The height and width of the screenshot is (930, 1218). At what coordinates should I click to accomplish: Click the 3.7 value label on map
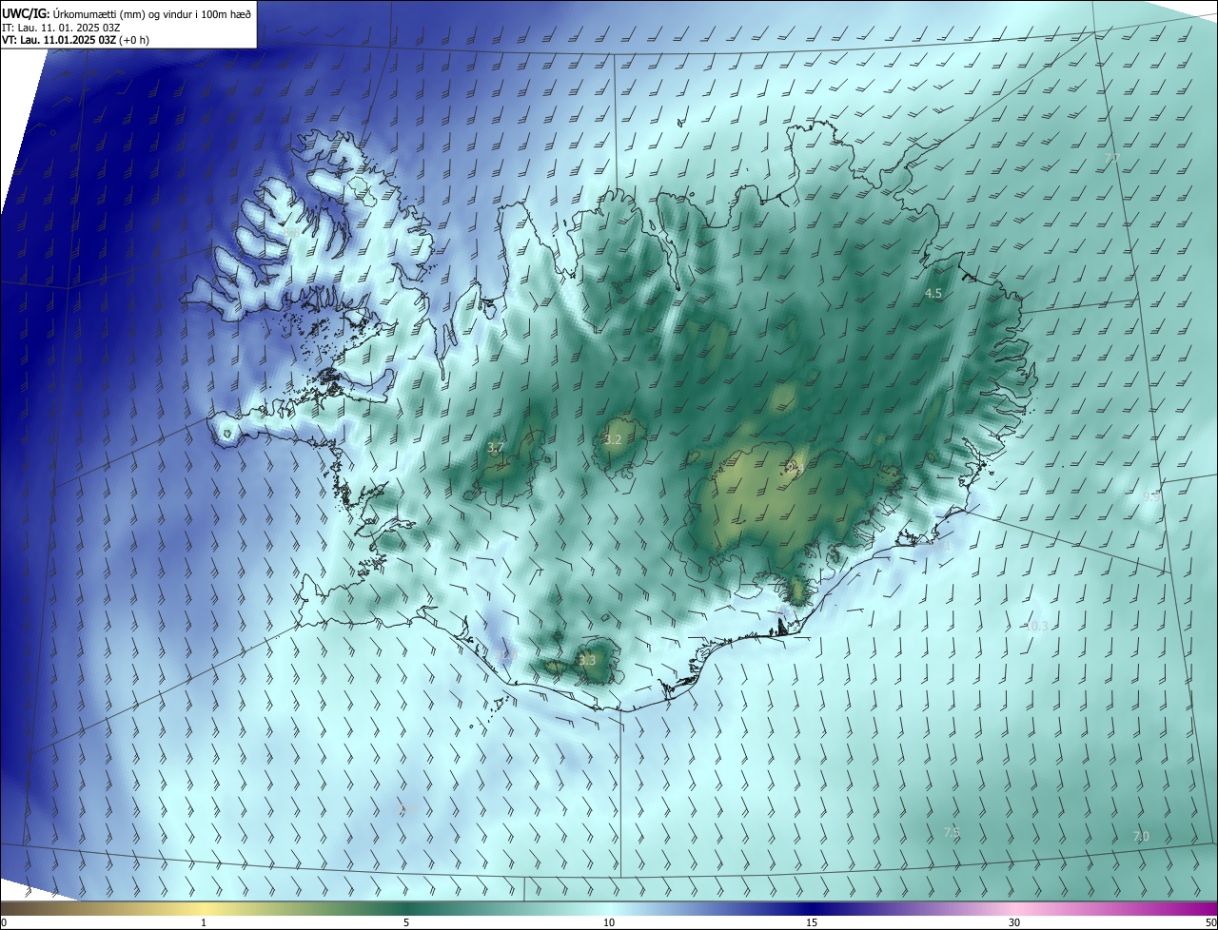click(x=496, y=447)
